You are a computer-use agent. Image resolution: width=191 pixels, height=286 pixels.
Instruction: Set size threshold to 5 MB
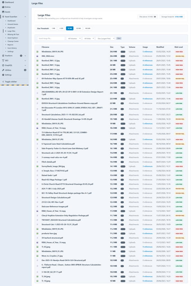point(61,28)
